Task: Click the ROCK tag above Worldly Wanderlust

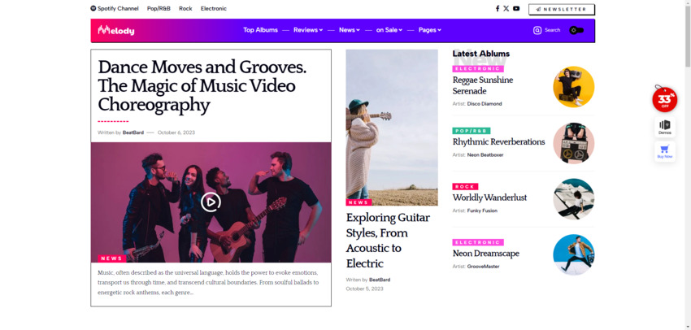Action: click(465, 187)
